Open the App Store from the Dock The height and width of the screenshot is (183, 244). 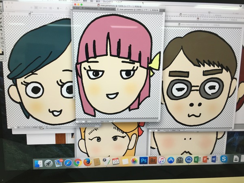171,160
